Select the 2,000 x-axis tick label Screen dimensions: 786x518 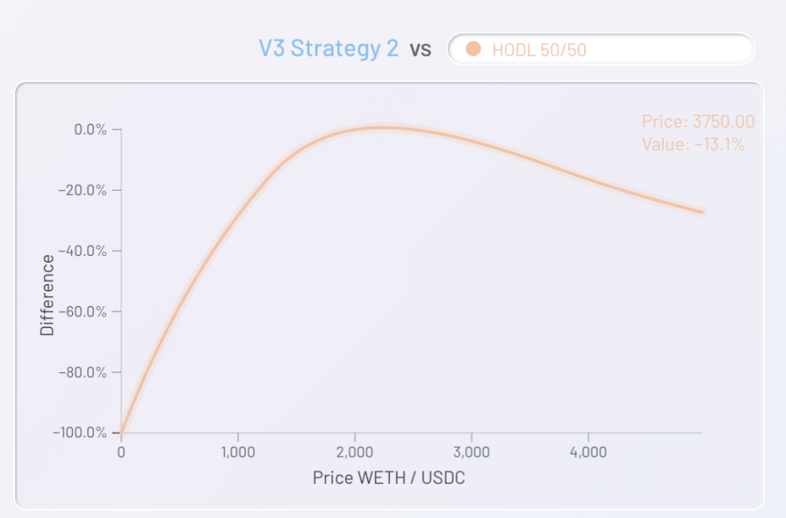[355, 452]
